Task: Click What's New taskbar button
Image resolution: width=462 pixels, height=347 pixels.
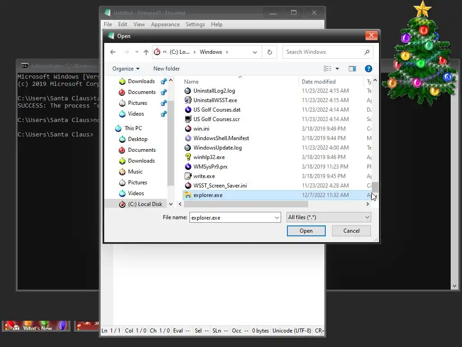Action: pos(36,326)
